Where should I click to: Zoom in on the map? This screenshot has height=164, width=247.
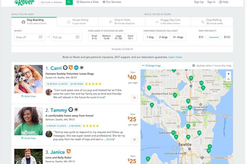228,74
